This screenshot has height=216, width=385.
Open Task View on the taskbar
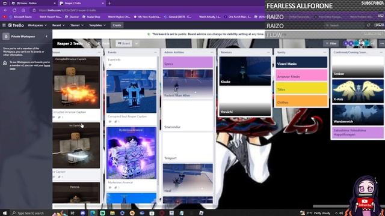point(72,213)
